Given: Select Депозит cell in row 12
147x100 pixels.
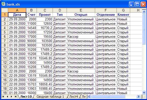Looking at the screenshot, I should tap(60, 62).
